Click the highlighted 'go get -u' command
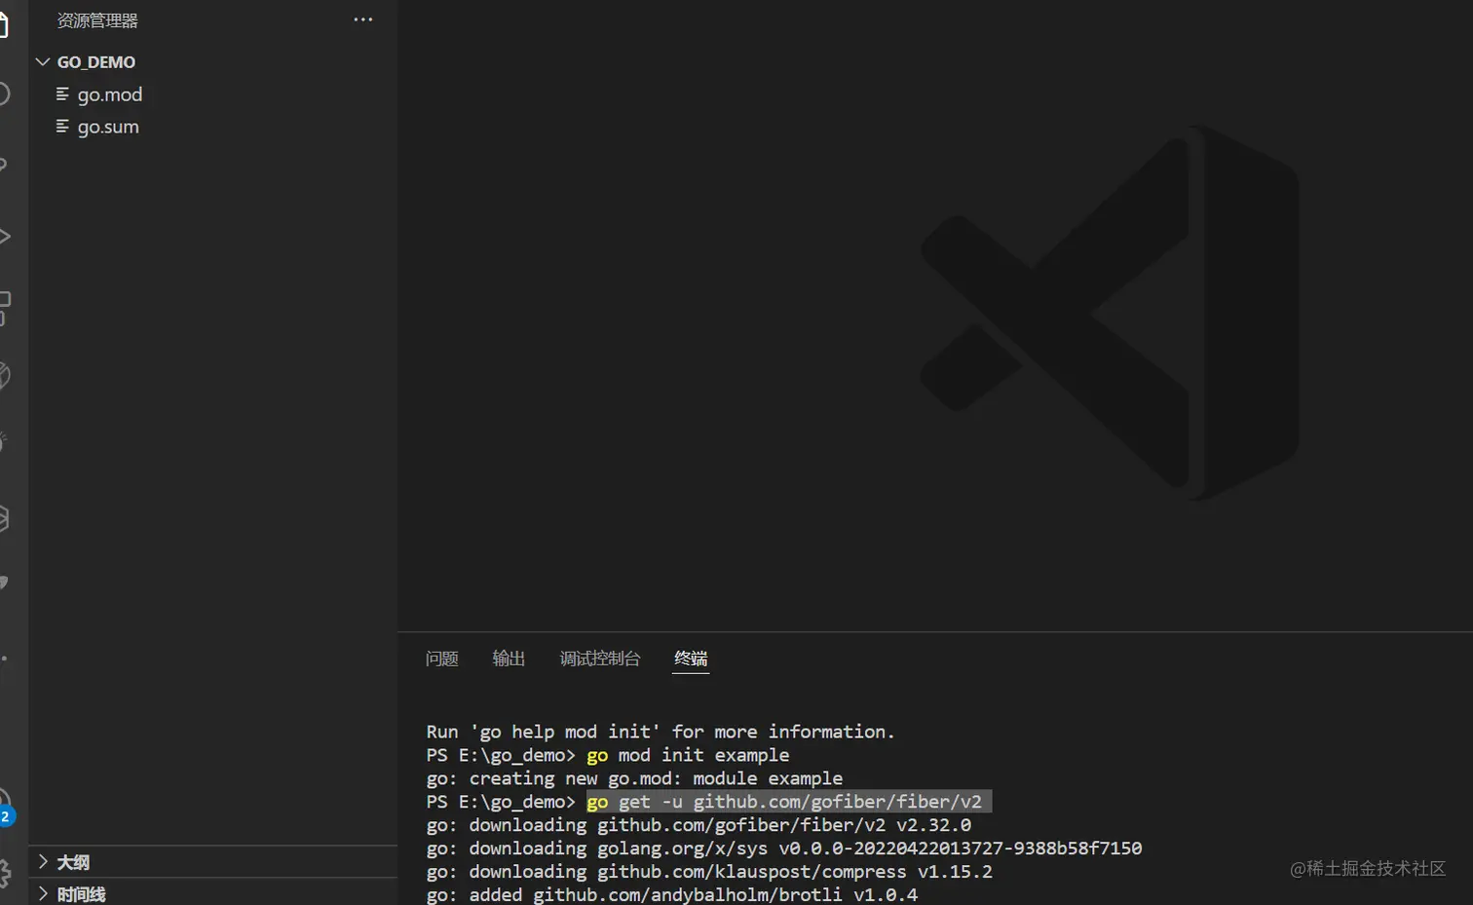The height and width of the screenshot is (905, 1473). [x=789, y=802]
